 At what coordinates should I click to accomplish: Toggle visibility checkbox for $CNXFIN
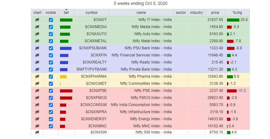[51, 55]
